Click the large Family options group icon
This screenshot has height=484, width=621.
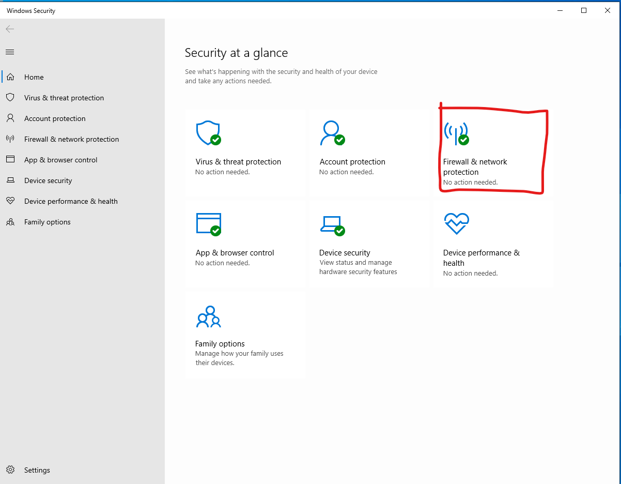pos(208,316)
